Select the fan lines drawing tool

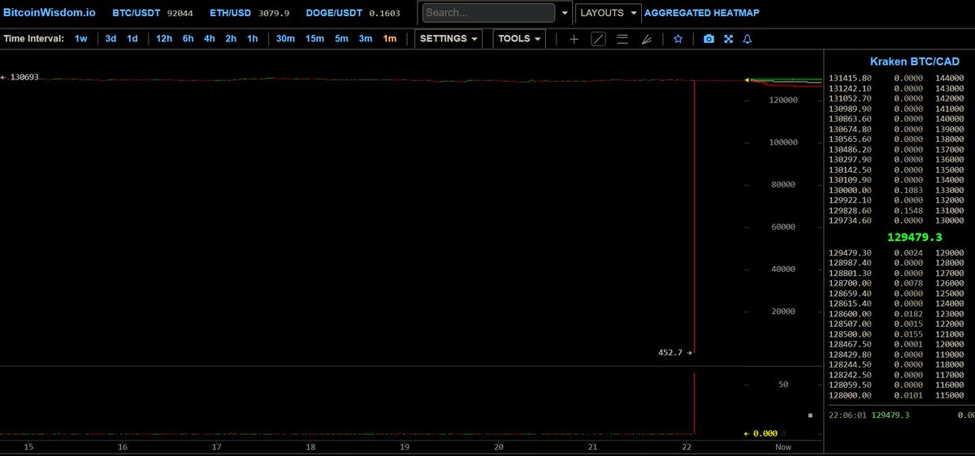647,39
